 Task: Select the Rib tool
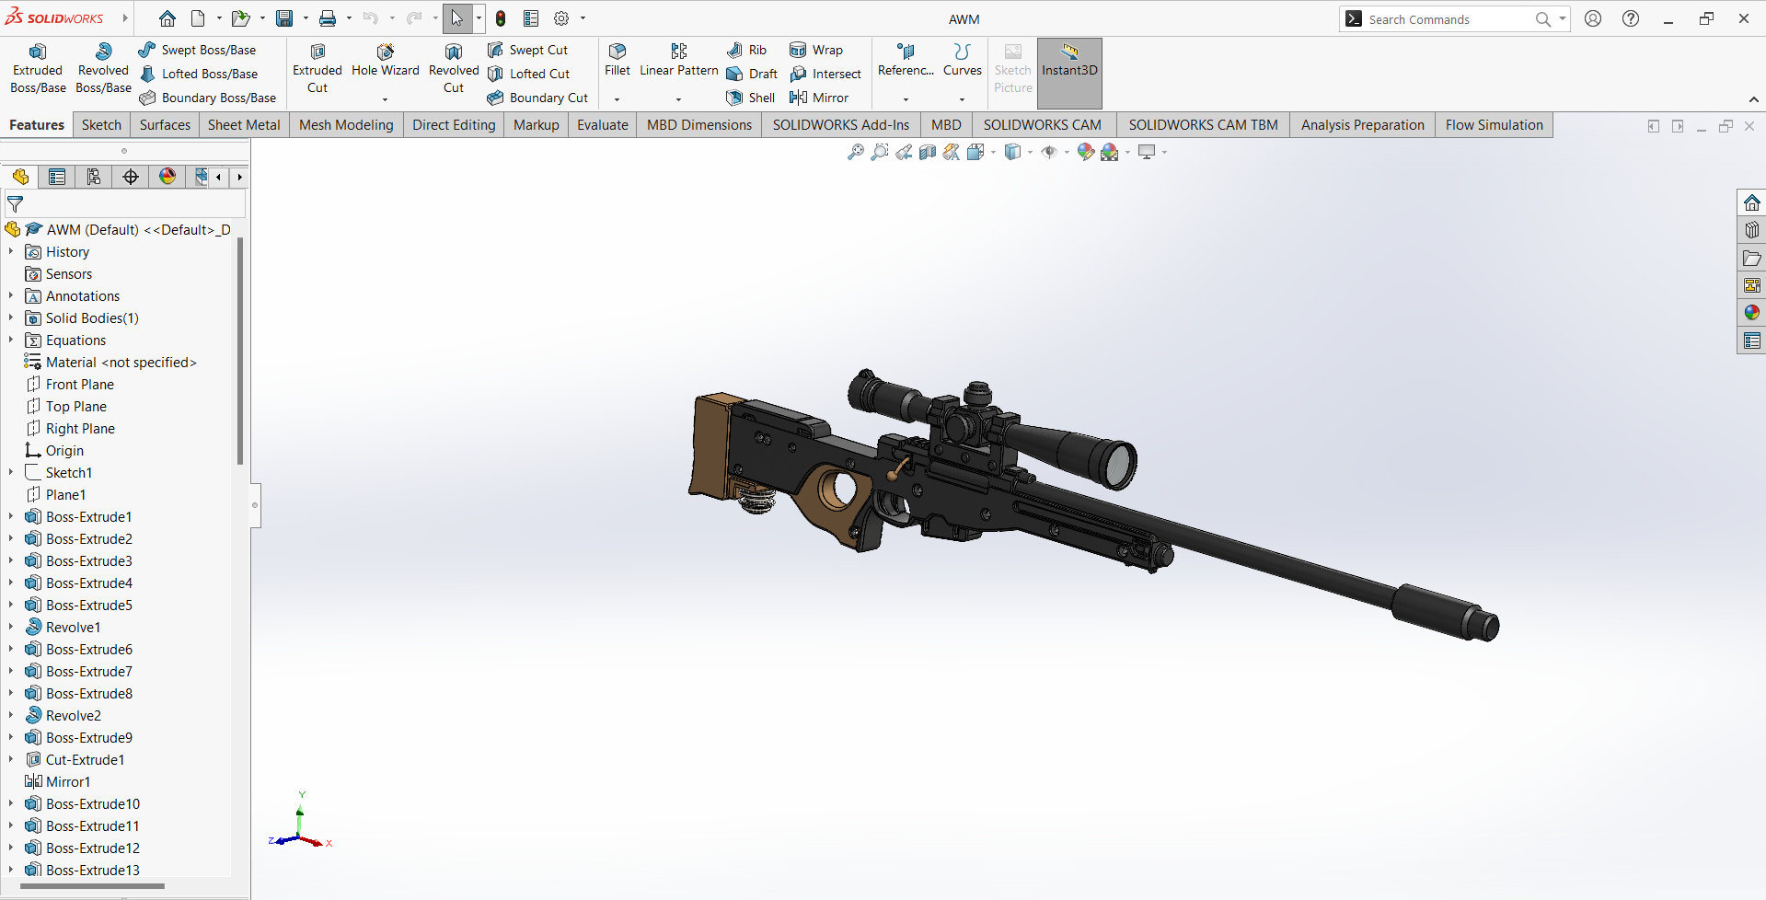point(746,50)
